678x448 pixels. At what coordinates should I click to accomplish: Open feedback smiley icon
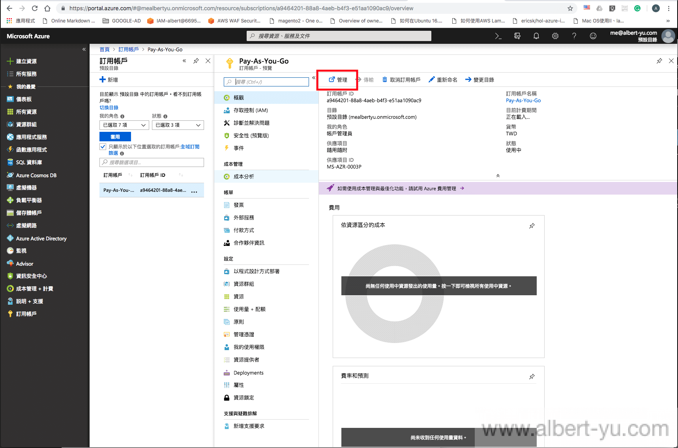[x=593, y=36]
